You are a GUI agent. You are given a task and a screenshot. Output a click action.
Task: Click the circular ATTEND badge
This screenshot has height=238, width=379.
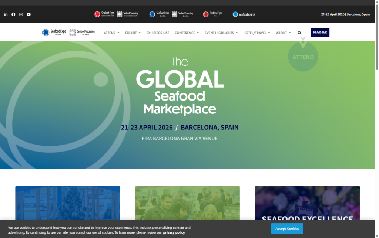coord(303,57)
